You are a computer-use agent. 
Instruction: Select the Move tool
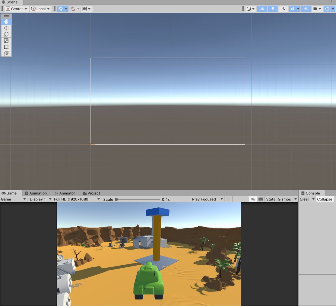pyautogui.click(x=6, y=28)
